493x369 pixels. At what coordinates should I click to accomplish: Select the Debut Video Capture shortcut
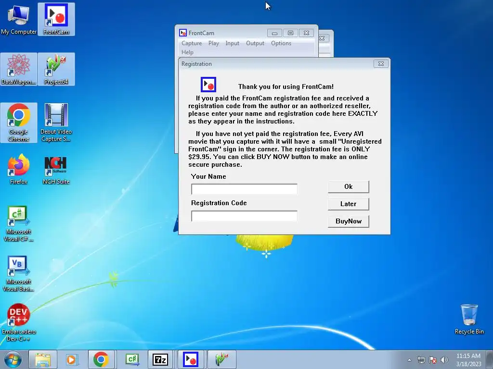(x=56, y=123)
